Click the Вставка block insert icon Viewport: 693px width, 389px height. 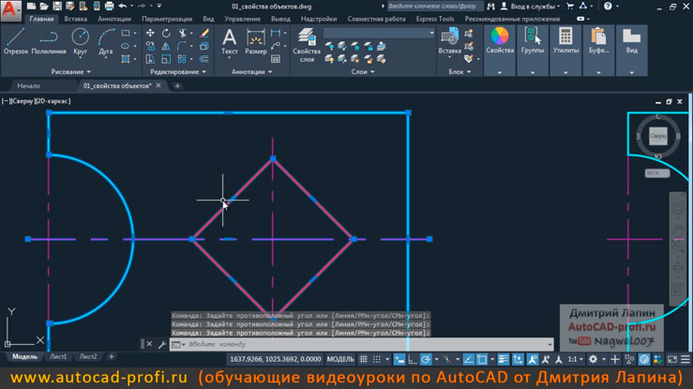449,41
